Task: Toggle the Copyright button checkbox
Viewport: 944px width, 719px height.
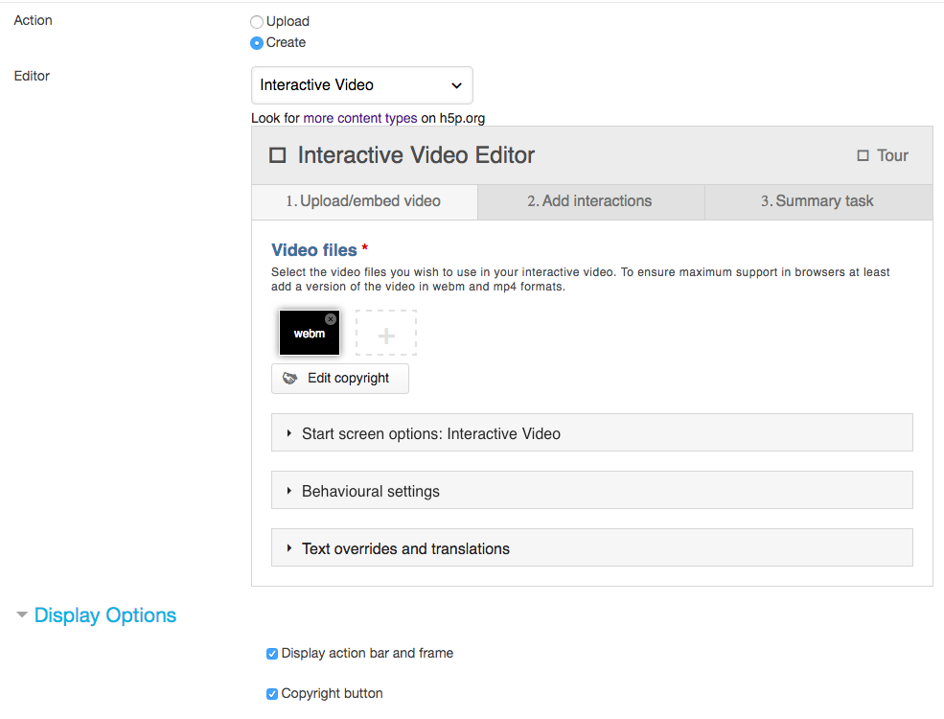Action: [272, 694]
